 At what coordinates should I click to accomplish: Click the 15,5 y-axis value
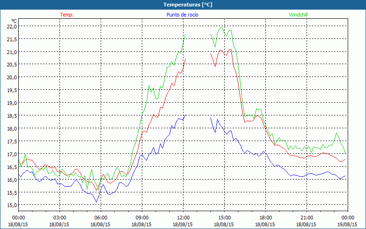tap(11, 192)
